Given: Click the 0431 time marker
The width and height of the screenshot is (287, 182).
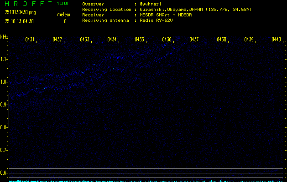Looking at the screenshot, I should [30, 40].
